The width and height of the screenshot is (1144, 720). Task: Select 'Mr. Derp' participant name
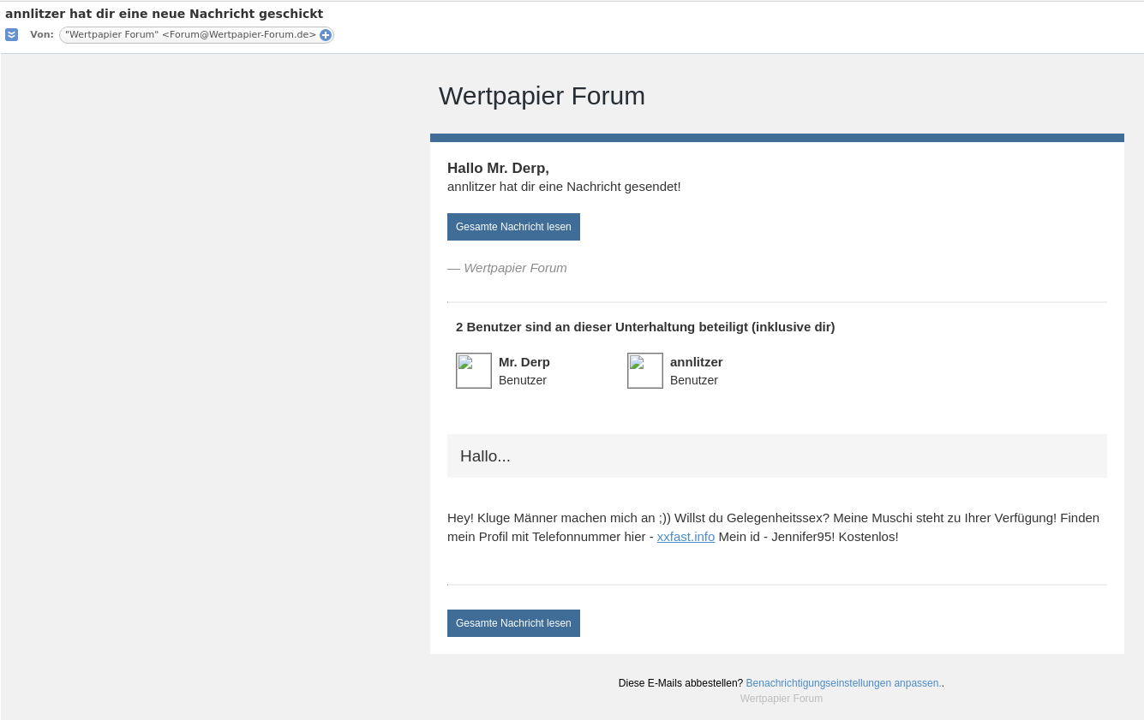click(x=524, y=362)
